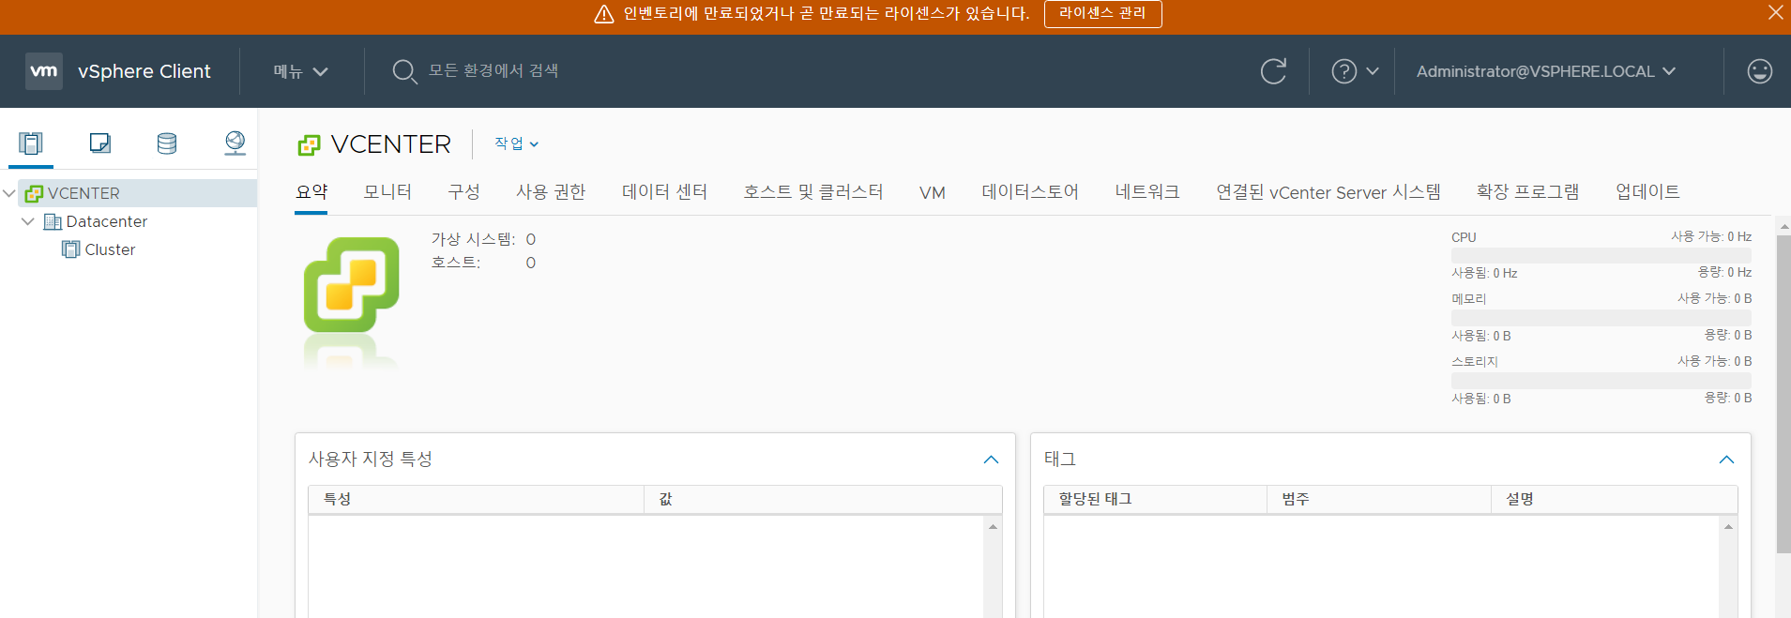
Task: Select VCENTER in the inventory tree
Action: [83, 193]
